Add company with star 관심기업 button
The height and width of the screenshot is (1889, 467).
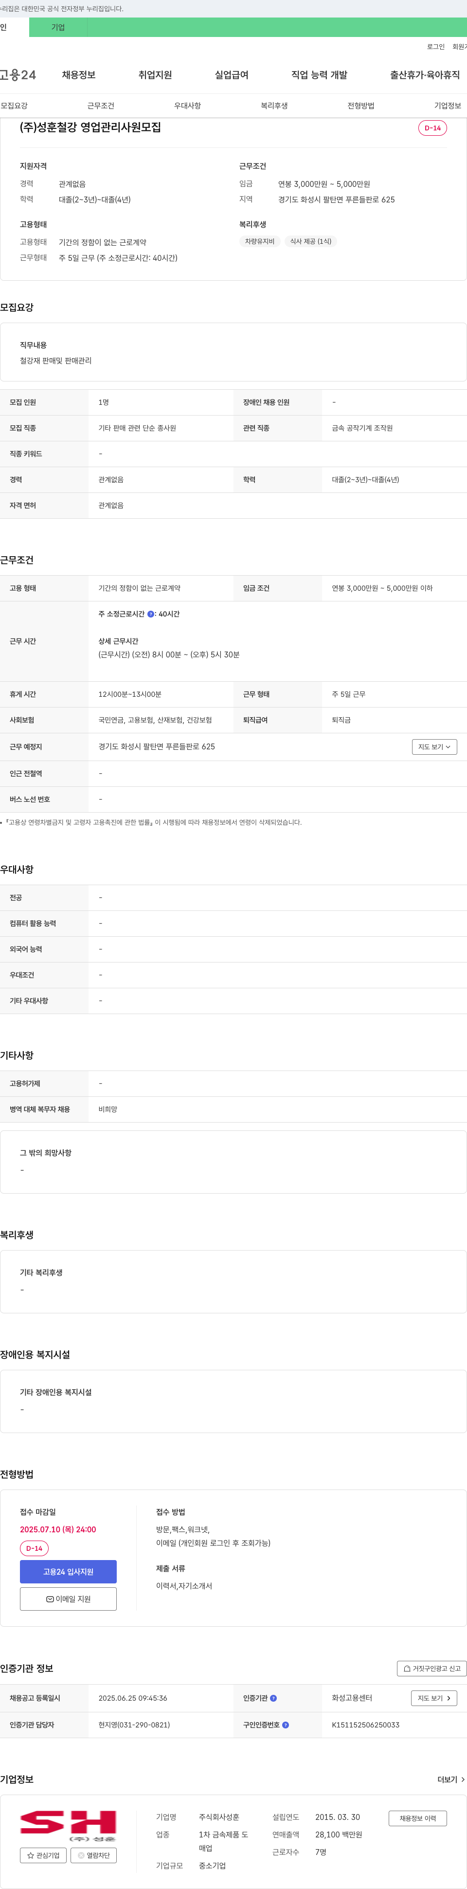click(x=43, y=1855)
